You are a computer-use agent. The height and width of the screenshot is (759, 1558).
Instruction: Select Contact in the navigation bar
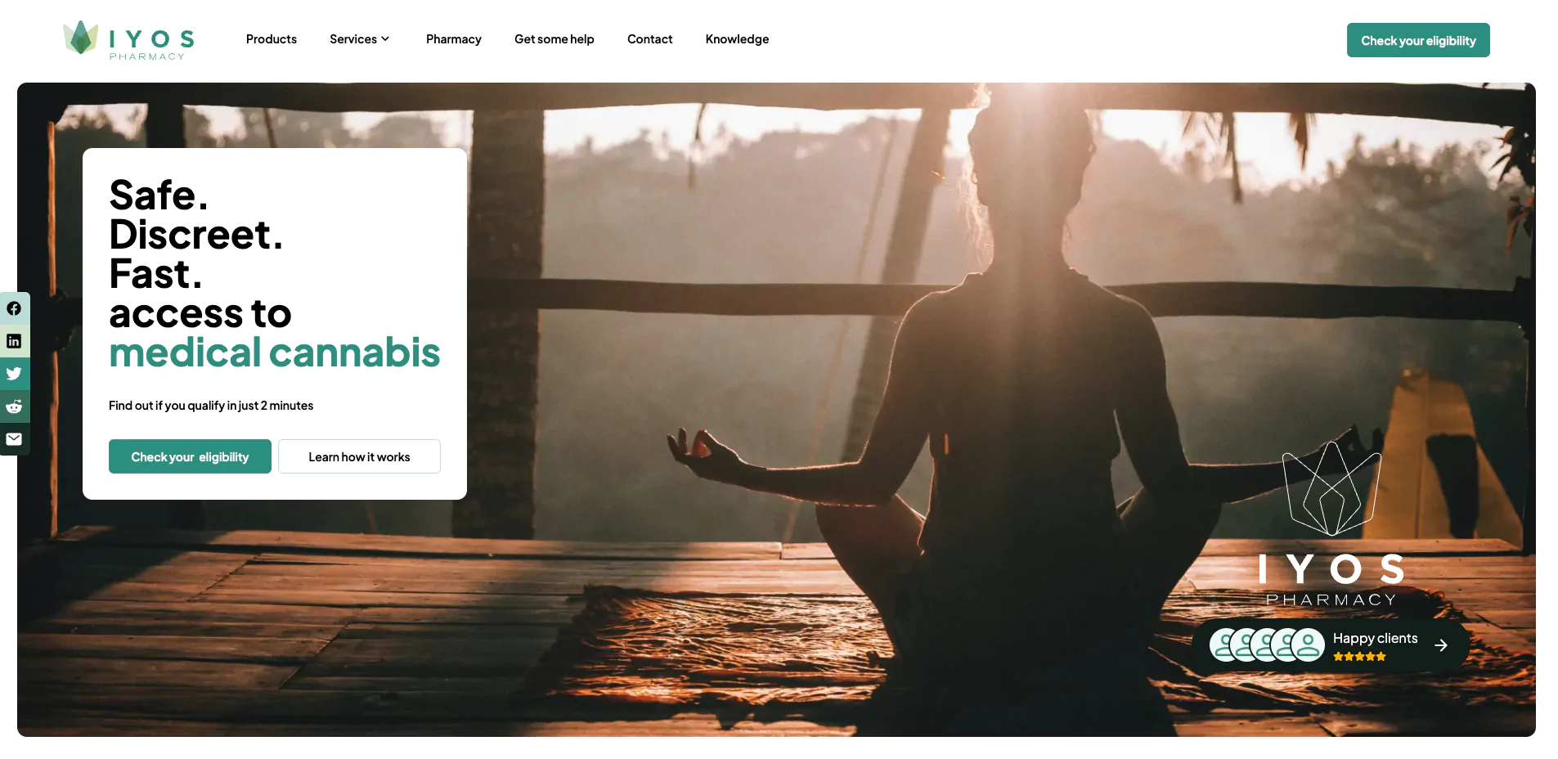point(649,39)
